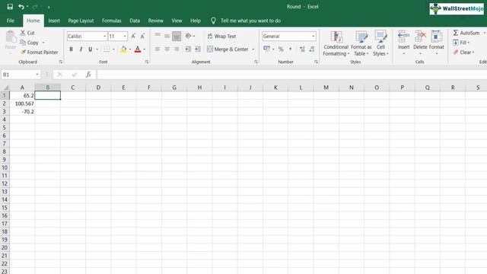Image resolution: width=487 pixels, height=274 pixels.
Task: Open the File tab
Action: click(x=11, y=21)
